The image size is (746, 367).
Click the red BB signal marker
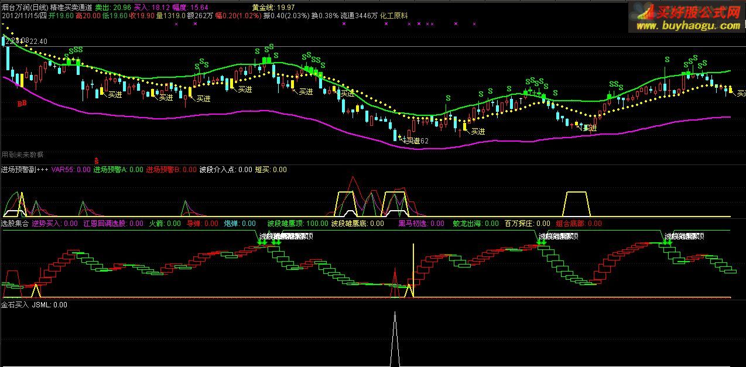[22, 104]
